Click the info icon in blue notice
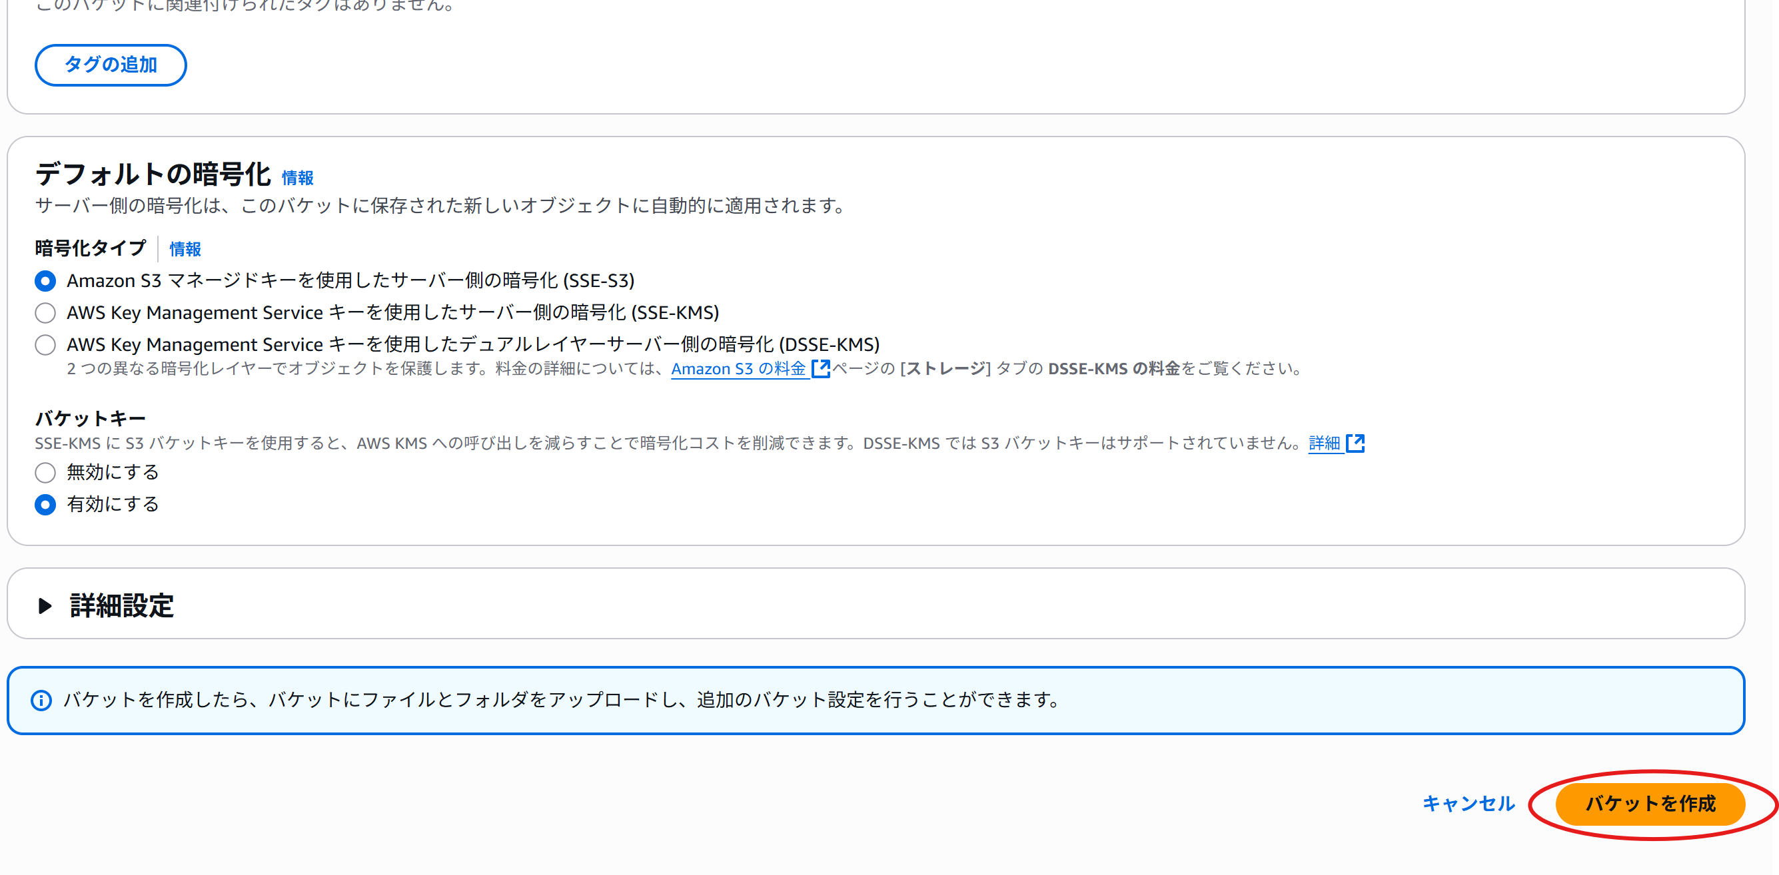 coord(41,701)
